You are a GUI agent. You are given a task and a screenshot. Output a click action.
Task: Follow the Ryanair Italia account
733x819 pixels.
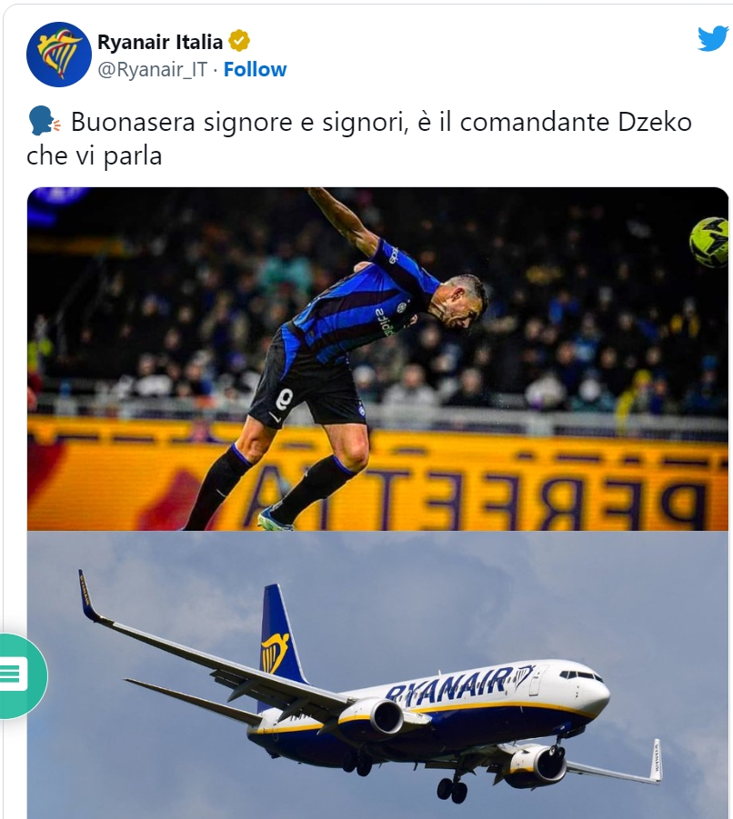255,69
